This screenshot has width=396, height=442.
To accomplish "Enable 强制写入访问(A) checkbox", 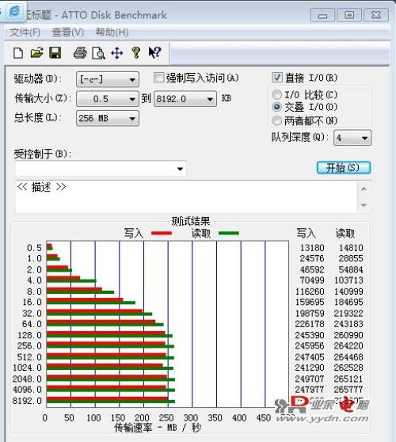I will point(158,78).
